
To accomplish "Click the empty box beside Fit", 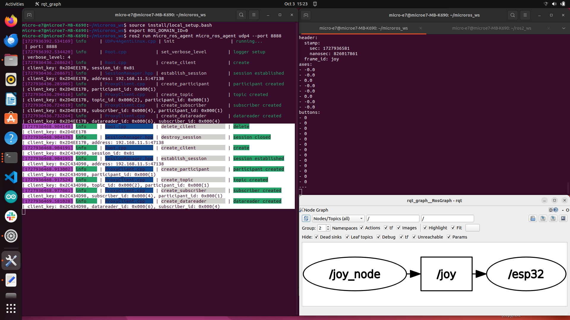I will tap(472, 228).
